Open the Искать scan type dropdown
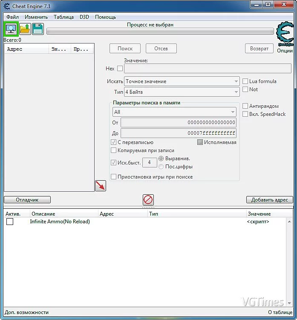The width and height of the screenshot is (297, 320). pyautogui.click(x=182, y=81)
